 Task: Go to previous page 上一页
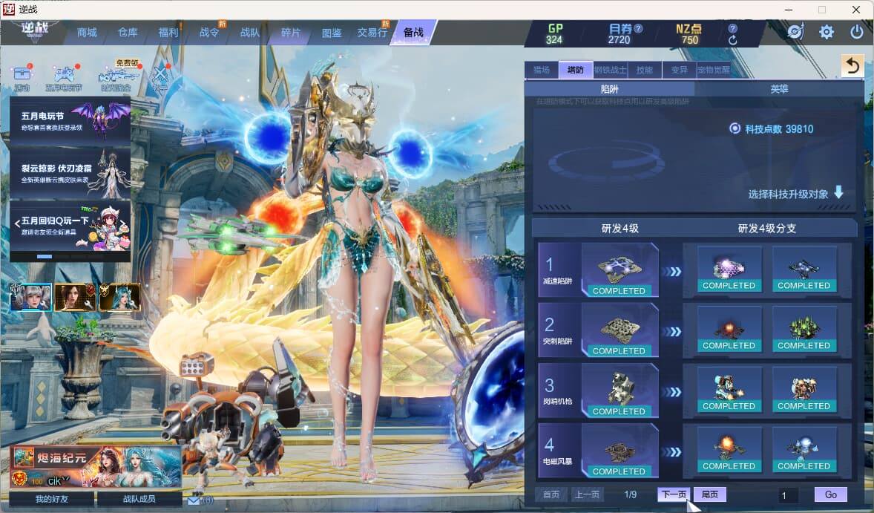[x=587, y=494]
